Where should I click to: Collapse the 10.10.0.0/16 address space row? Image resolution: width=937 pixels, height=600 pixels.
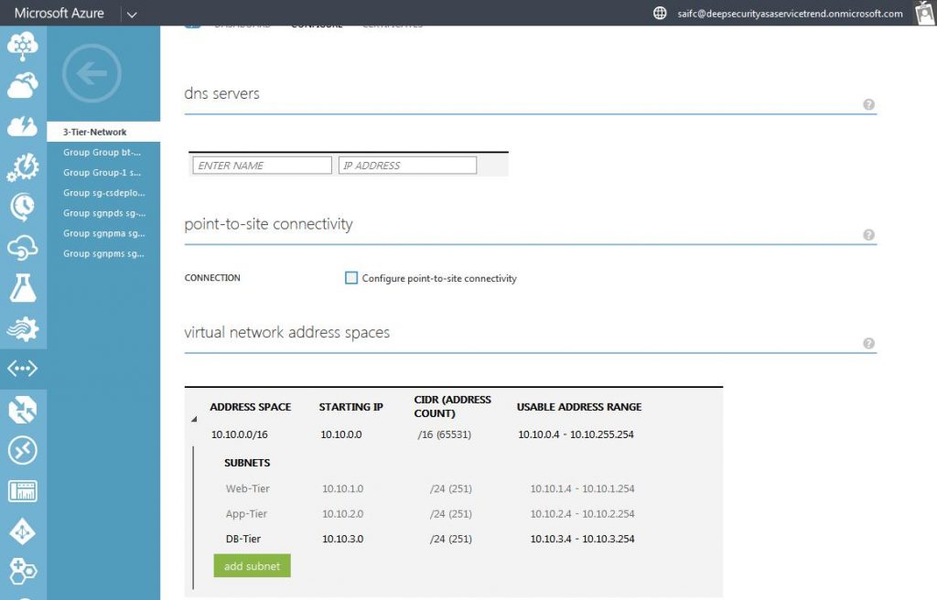(x=193, y=420)
